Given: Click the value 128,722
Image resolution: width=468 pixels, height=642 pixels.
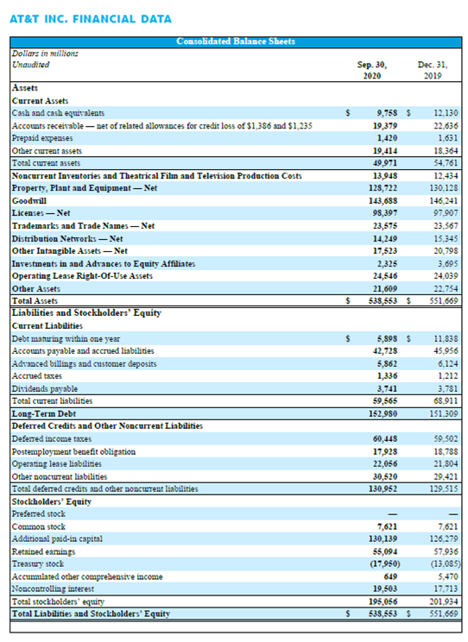Looking at the screenshot, I should (383, 188).
